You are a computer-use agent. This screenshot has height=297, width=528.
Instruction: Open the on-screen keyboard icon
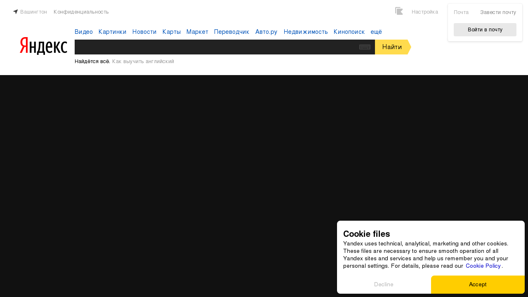coord(365,47)
